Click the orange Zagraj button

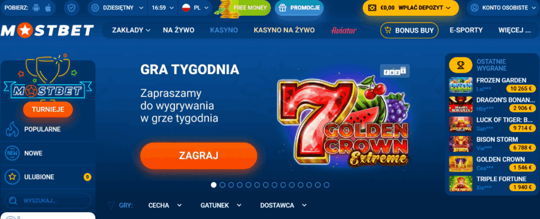[199, 156]
